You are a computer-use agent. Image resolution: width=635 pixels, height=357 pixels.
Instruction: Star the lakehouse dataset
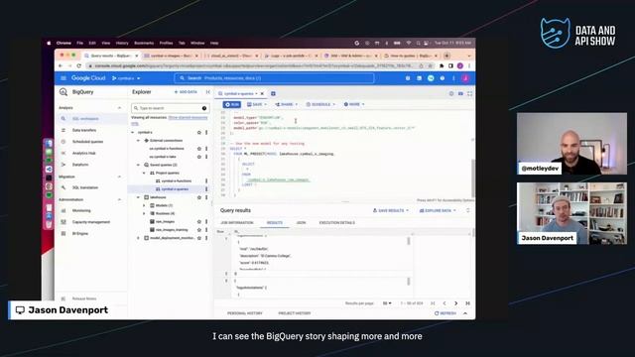click(198, 197)
